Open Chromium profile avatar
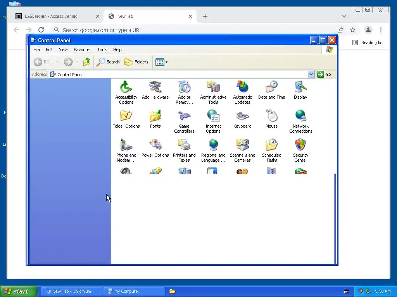397x297 pixels. pyautogui.click(x=368, y=30)
